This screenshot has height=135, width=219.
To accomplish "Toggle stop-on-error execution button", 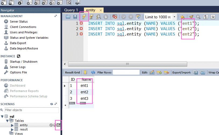I will pyautogui.click(x=115, y=17).
